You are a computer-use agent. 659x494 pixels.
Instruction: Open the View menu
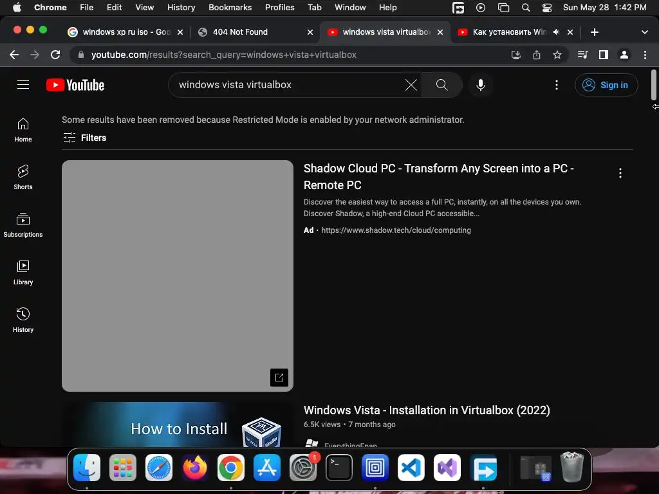point(144,7)
